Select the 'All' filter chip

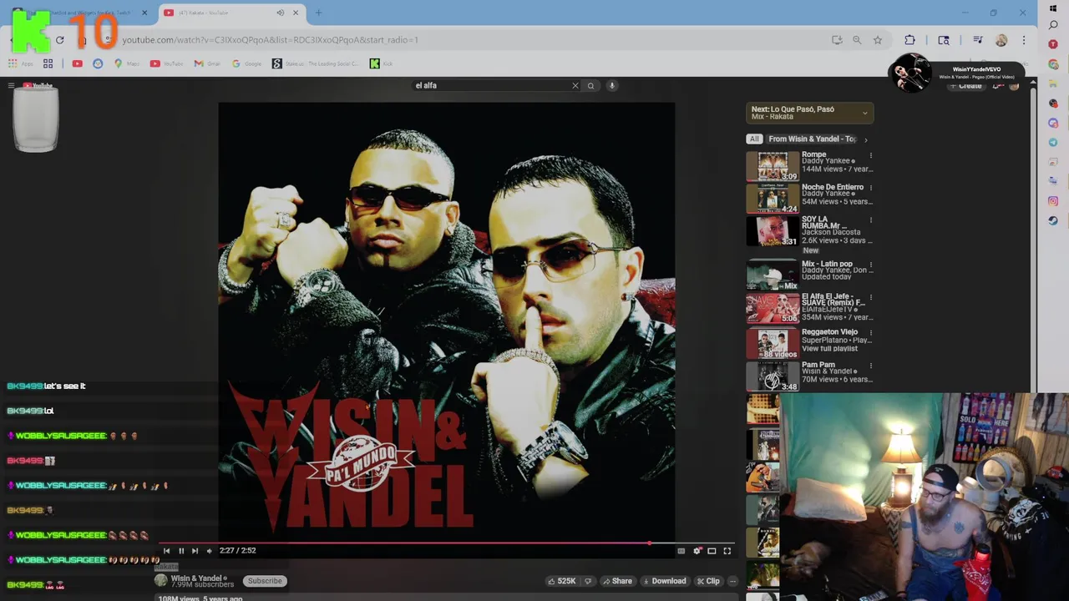point(754,139)
